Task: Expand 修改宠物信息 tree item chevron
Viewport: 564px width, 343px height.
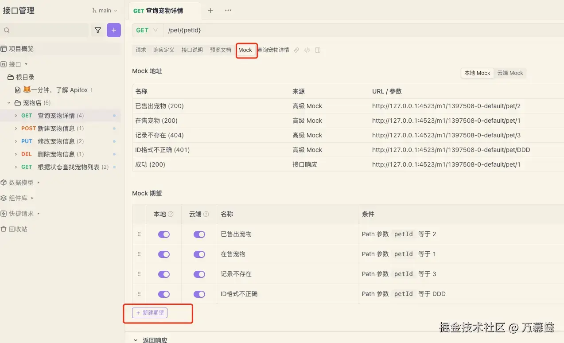Action: point(16,141)
